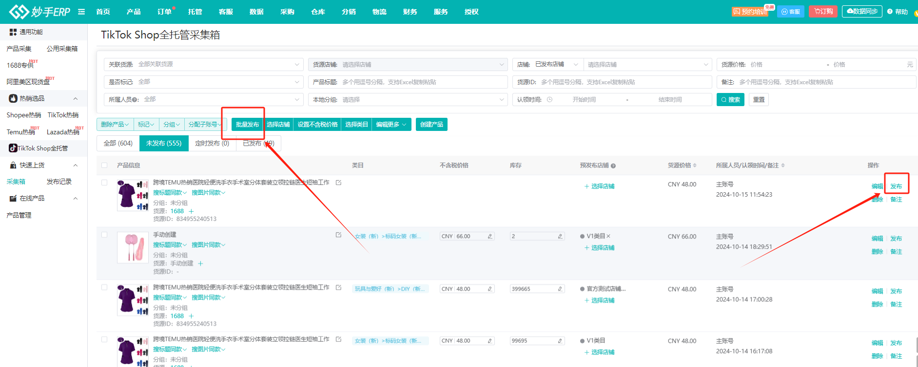Click the plus icon next to 货源 1688
This screenshot has width=918, height=367.
[191, 211]
